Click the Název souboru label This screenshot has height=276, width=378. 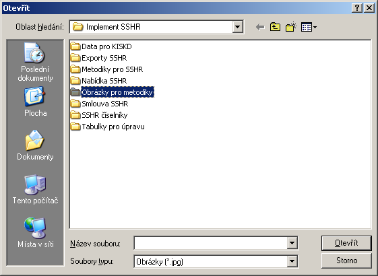coord(95,244)
